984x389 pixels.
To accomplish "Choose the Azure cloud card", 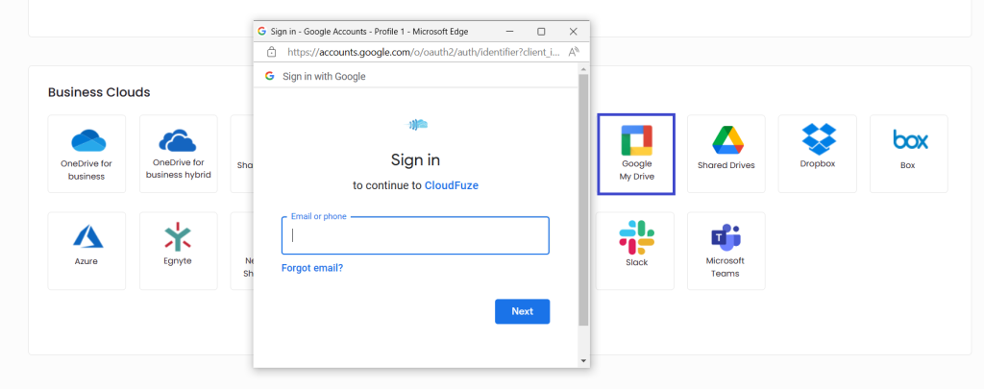I will click(x=86, y=251).
